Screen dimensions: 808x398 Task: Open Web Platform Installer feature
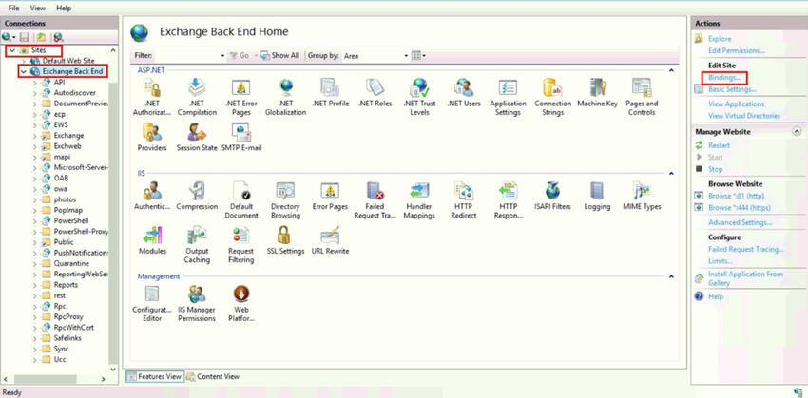click(241, 304)
